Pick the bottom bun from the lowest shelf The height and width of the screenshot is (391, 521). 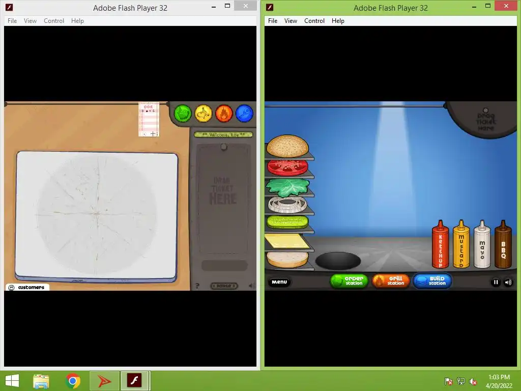(x=288, y=260)
